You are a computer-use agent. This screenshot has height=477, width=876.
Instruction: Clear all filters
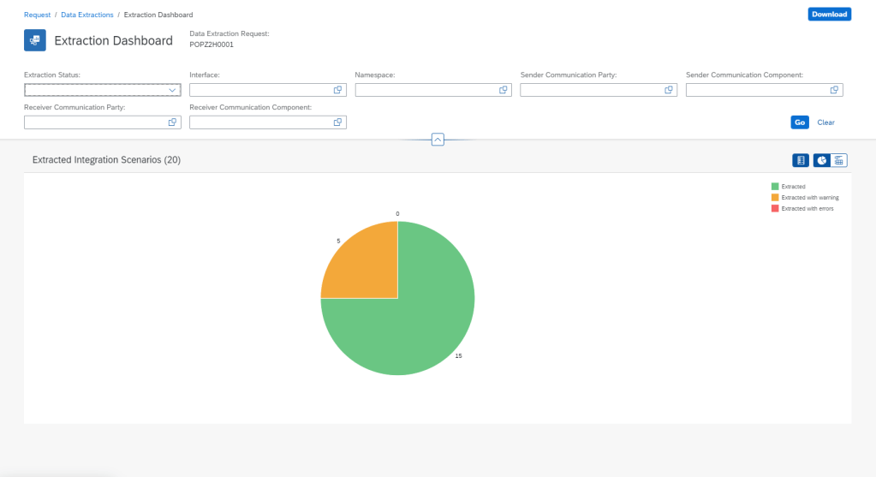[825, 122]
